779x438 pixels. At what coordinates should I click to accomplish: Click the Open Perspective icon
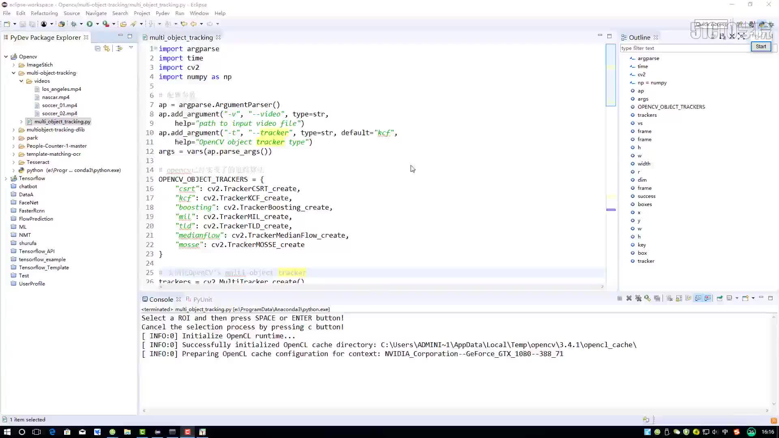pos(740,24)
